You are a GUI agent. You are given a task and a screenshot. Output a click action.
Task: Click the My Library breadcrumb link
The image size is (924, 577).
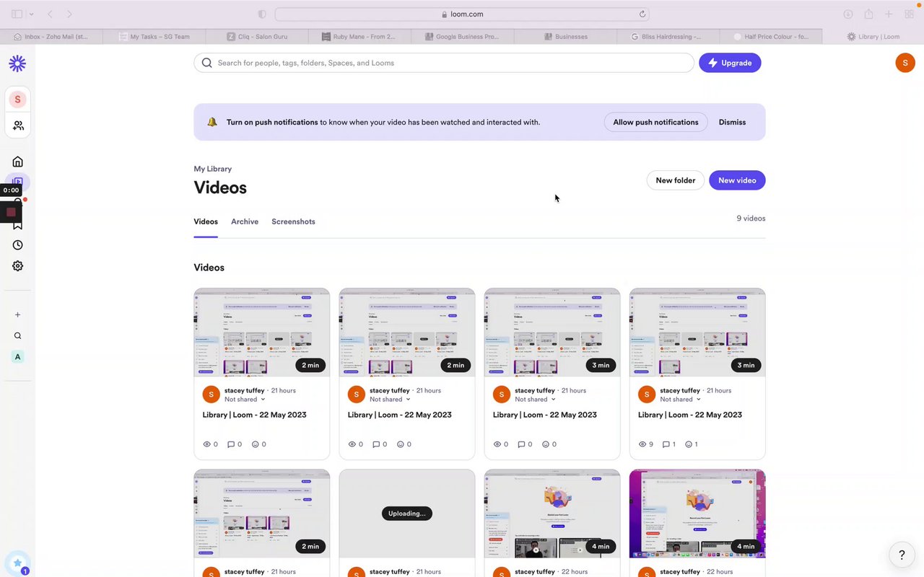(212, 169)
